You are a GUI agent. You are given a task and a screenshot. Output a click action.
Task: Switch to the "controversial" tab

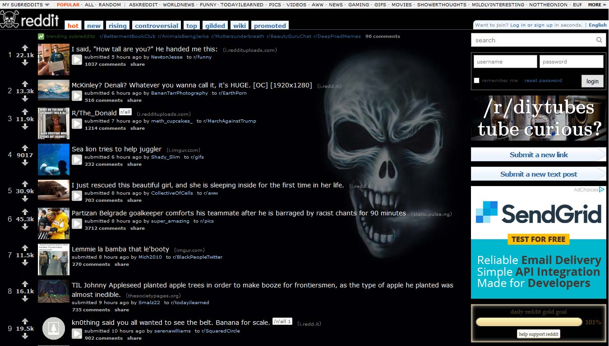pos(156,26)
